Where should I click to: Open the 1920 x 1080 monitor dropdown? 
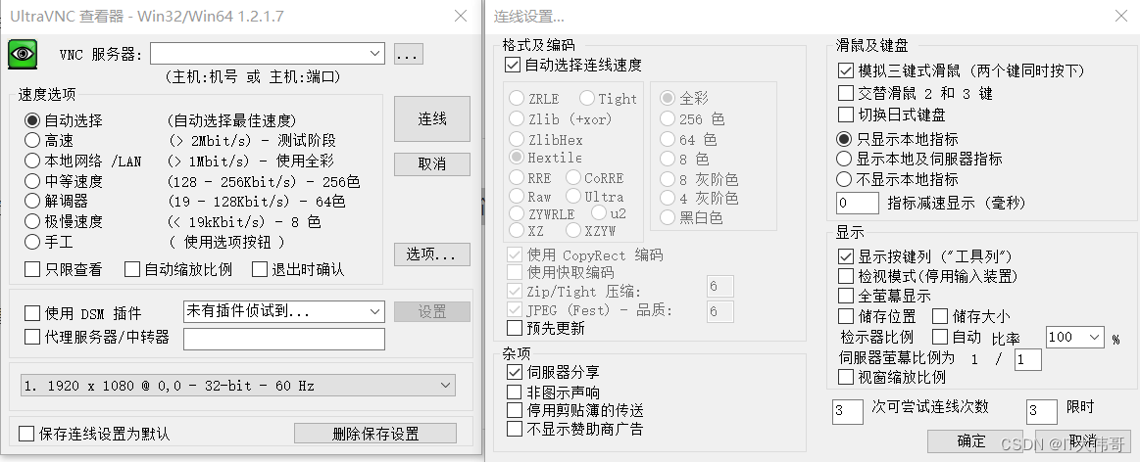click(x=238, y=386)
